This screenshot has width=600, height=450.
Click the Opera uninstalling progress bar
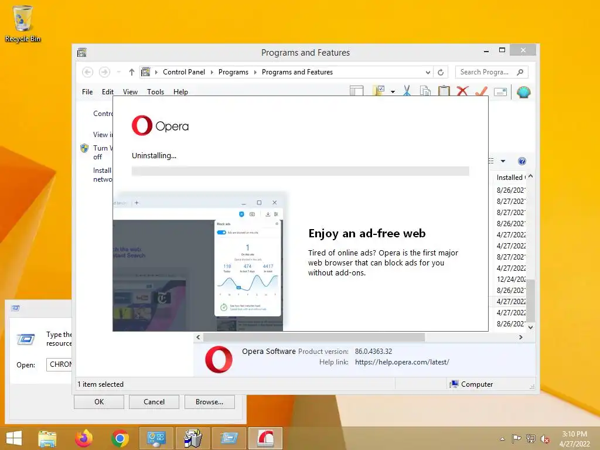301,171
